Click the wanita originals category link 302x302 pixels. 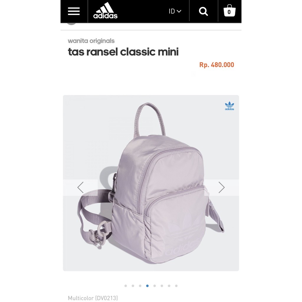tap(91, 41)
